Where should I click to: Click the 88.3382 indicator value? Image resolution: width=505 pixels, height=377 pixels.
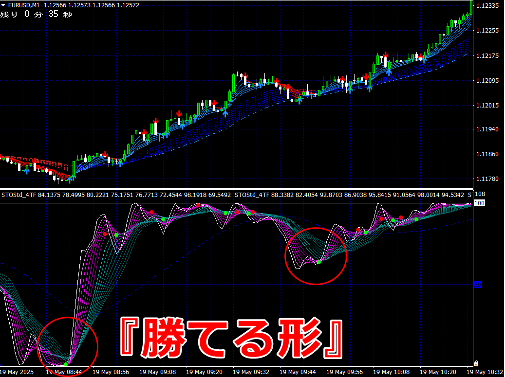coord(282,195)
